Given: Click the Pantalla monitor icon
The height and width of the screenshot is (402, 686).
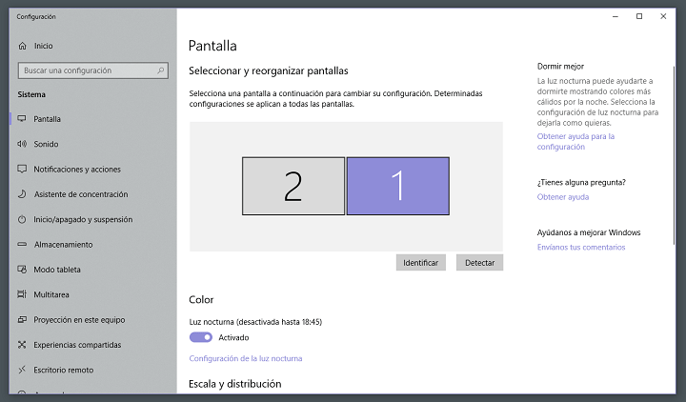Looking at the screenshot, I should [x=22, y=118].
